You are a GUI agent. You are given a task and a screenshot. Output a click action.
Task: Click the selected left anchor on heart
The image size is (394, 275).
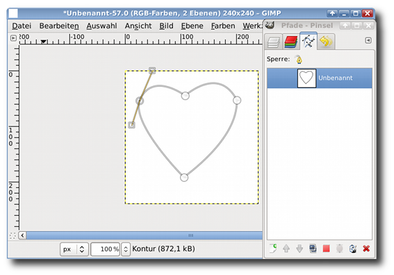pyautogui.click(x=140, y=101)
